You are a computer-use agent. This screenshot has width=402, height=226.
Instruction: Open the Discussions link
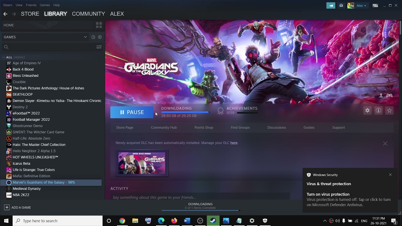277,127
